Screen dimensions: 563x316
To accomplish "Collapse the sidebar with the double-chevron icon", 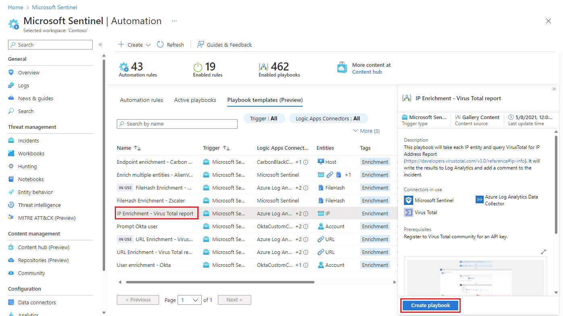I will pyautogui.click(x=100, y=45).
